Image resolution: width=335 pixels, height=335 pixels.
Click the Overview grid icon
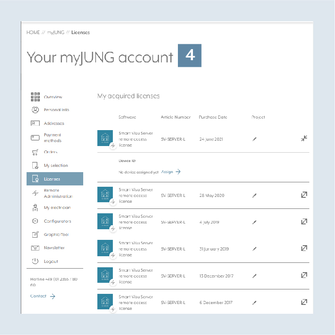(x=35, y=97)
